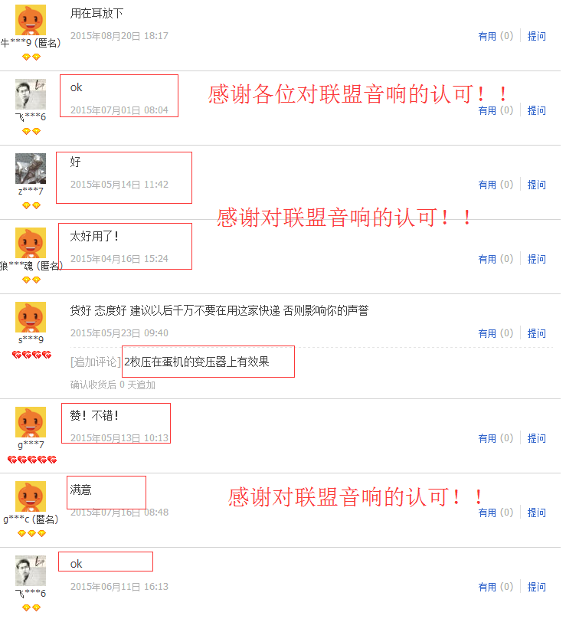566x619 pixels.
Task: Click the portrait avatar beside the 2015年07月01日 review
Action: pyautogui.click(x=31, y=94)
